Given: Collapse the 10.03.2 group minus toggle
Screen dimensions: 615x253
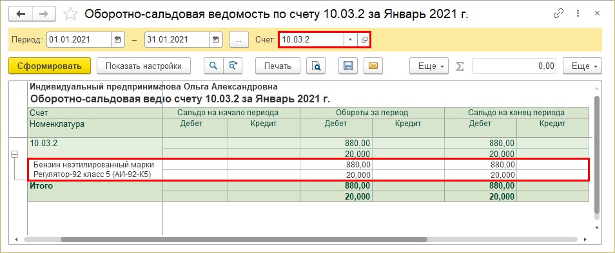Looking at the screenshot, I should pyautogui.click(x=15, y=155).
